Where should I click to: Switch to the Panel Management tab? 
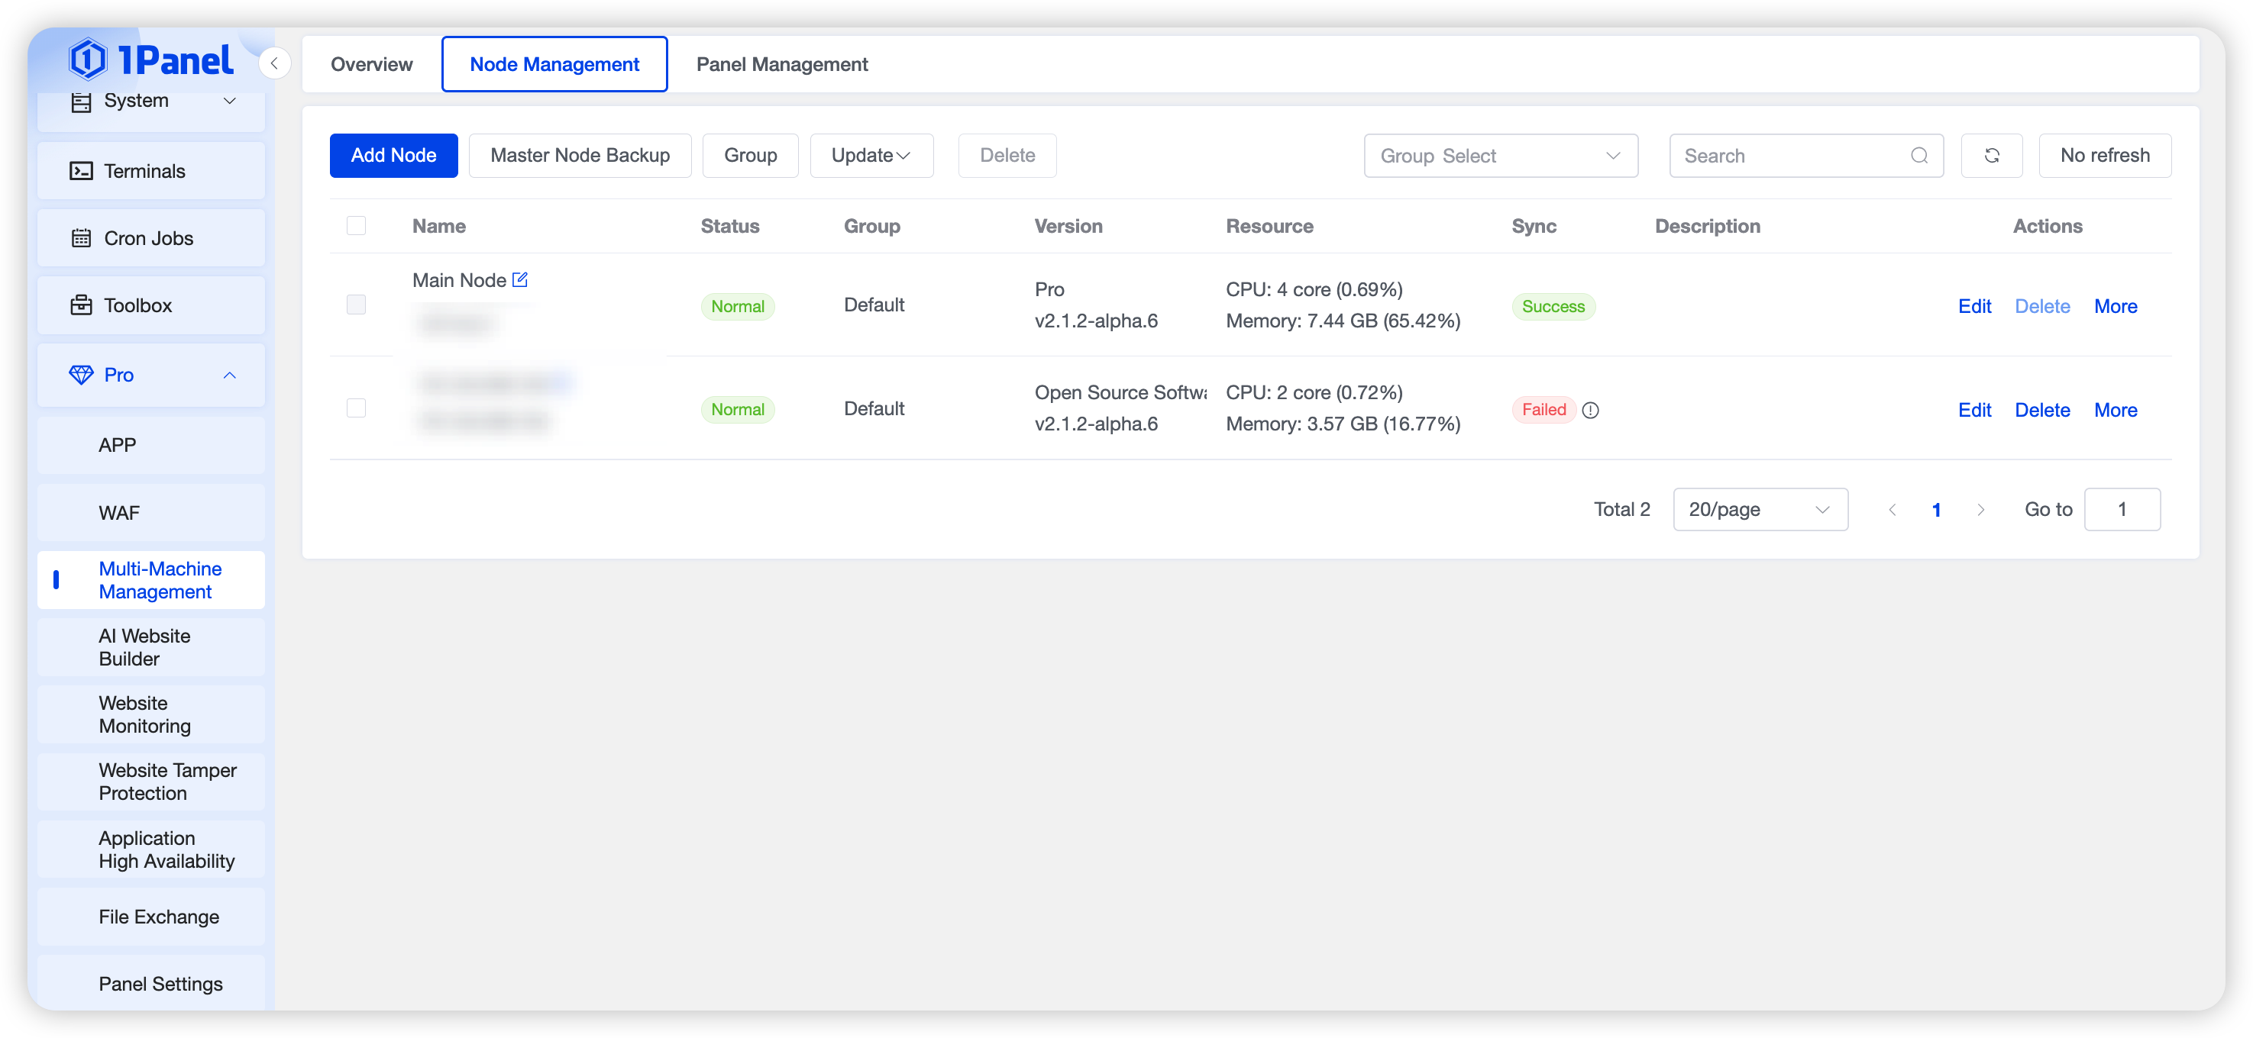point(782,64)
